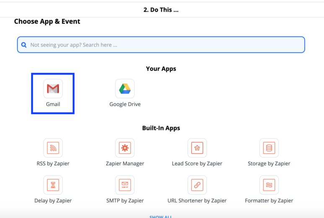Pick the SMTP by Zapier icon
Screen dimensions: 324x218
(x=125, y=185)
